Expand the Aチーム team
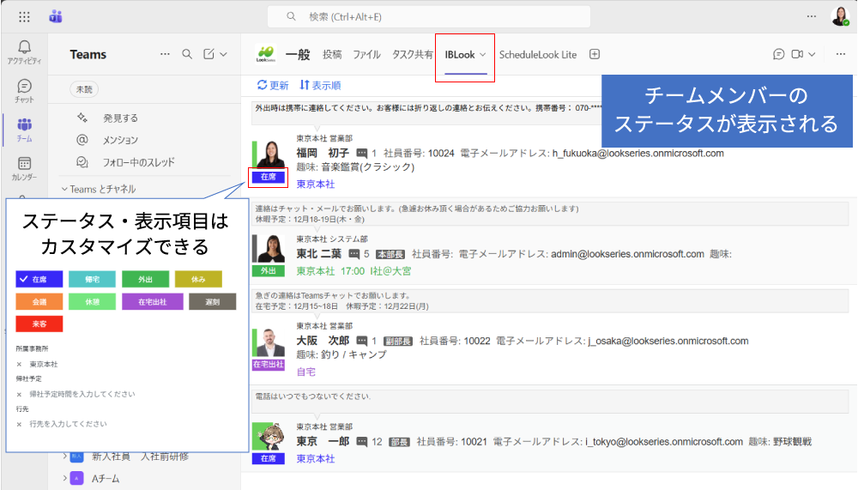 pos(64,478)
